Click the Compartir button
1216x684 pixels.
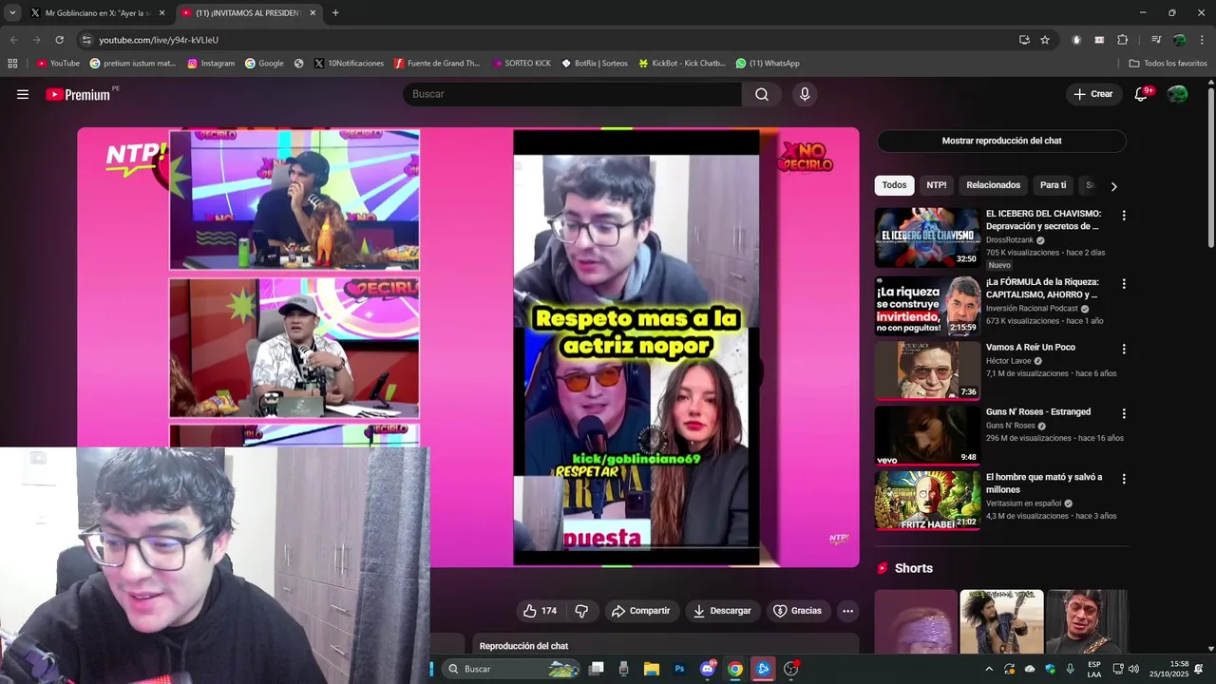[640, 611]
